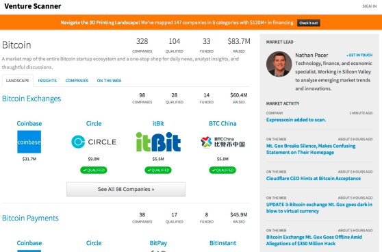Open the Bitcoin Payments category heading
This screenshot has height=252, width=382.
[30, 218]
